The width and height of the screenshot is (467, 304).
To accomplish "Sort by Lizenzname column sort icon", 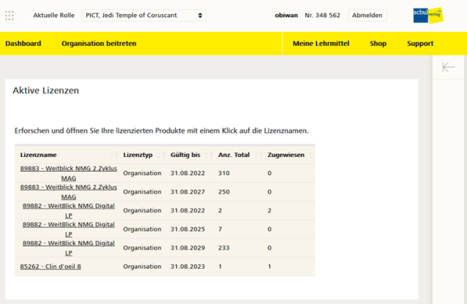I will coord(111,155).
